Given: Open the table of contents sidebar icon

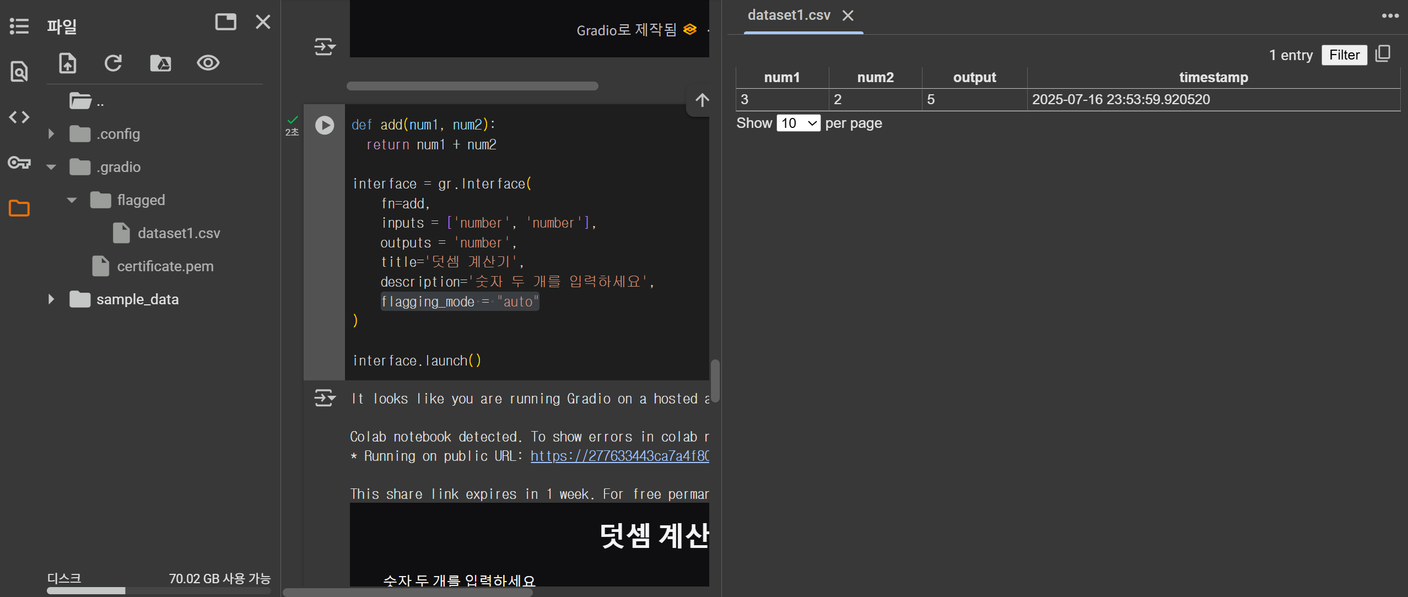Looking at the screenshot, I should [19, 26].
